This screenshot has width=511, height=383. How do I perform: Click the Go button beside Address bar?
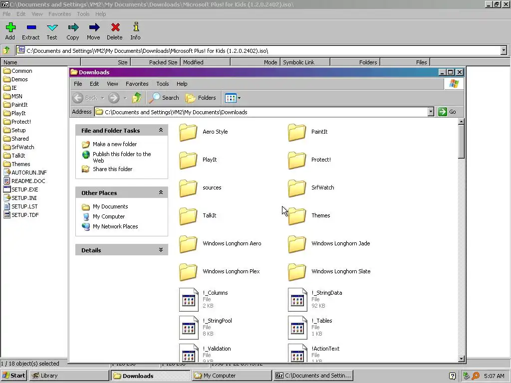[x=448, y=112]
